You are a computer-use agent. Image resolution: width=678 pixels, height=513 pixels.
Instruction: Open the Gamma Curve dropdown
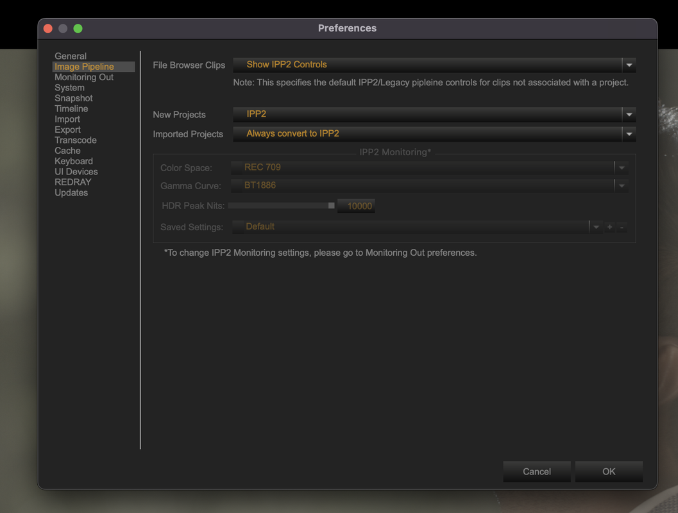click(x=429, y=186)
